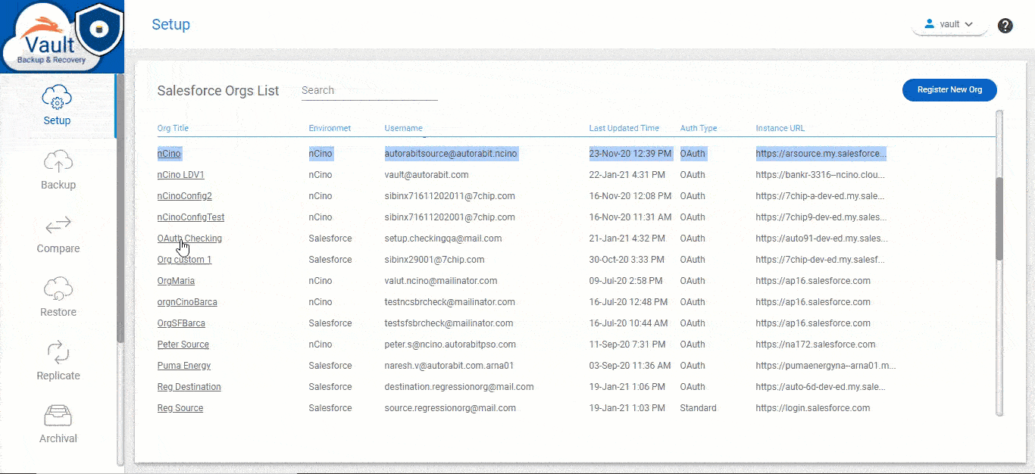Open the Reg Source org link
This screenshot has height=474, width=1035.
tap(180, 408)
